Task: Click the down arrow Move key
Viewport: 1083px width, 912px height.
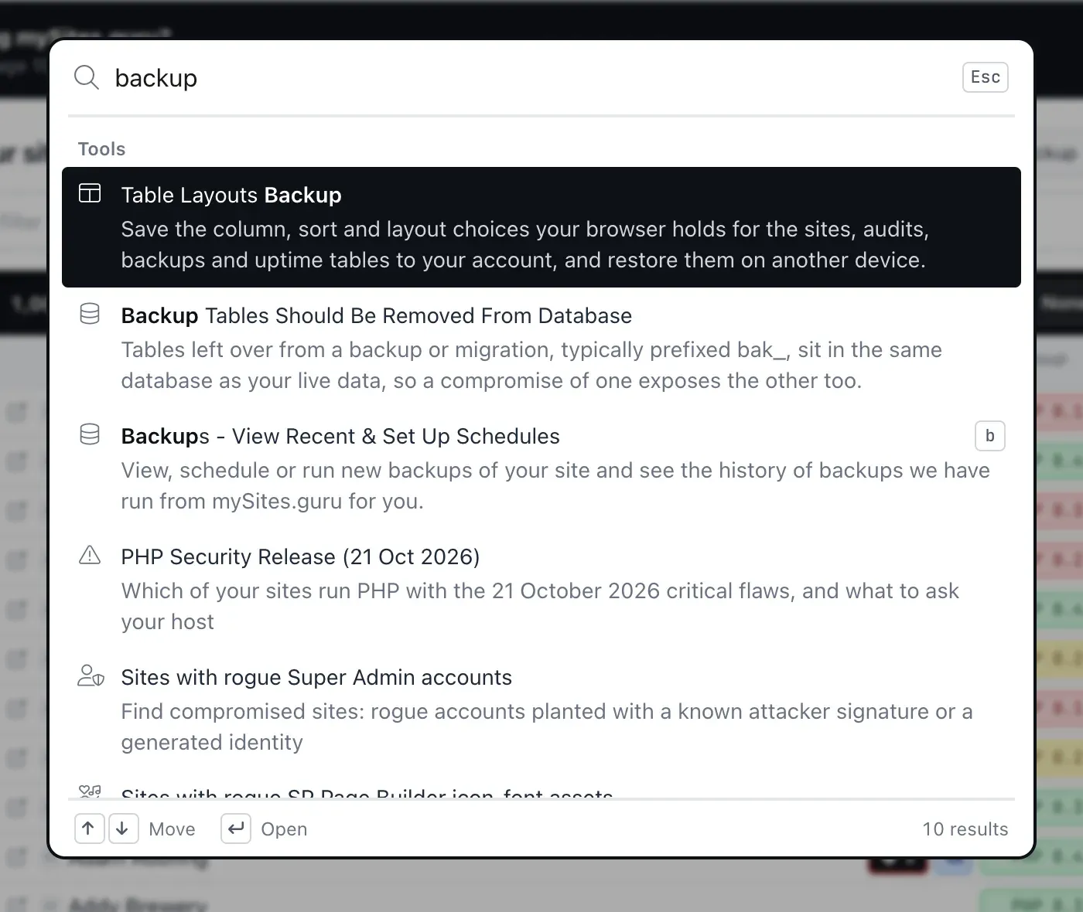Action: [123, 829]
